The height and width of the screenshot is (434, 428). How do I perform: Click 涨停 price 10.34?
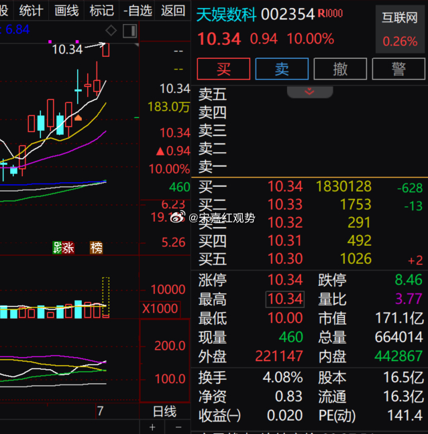point(285,280)
